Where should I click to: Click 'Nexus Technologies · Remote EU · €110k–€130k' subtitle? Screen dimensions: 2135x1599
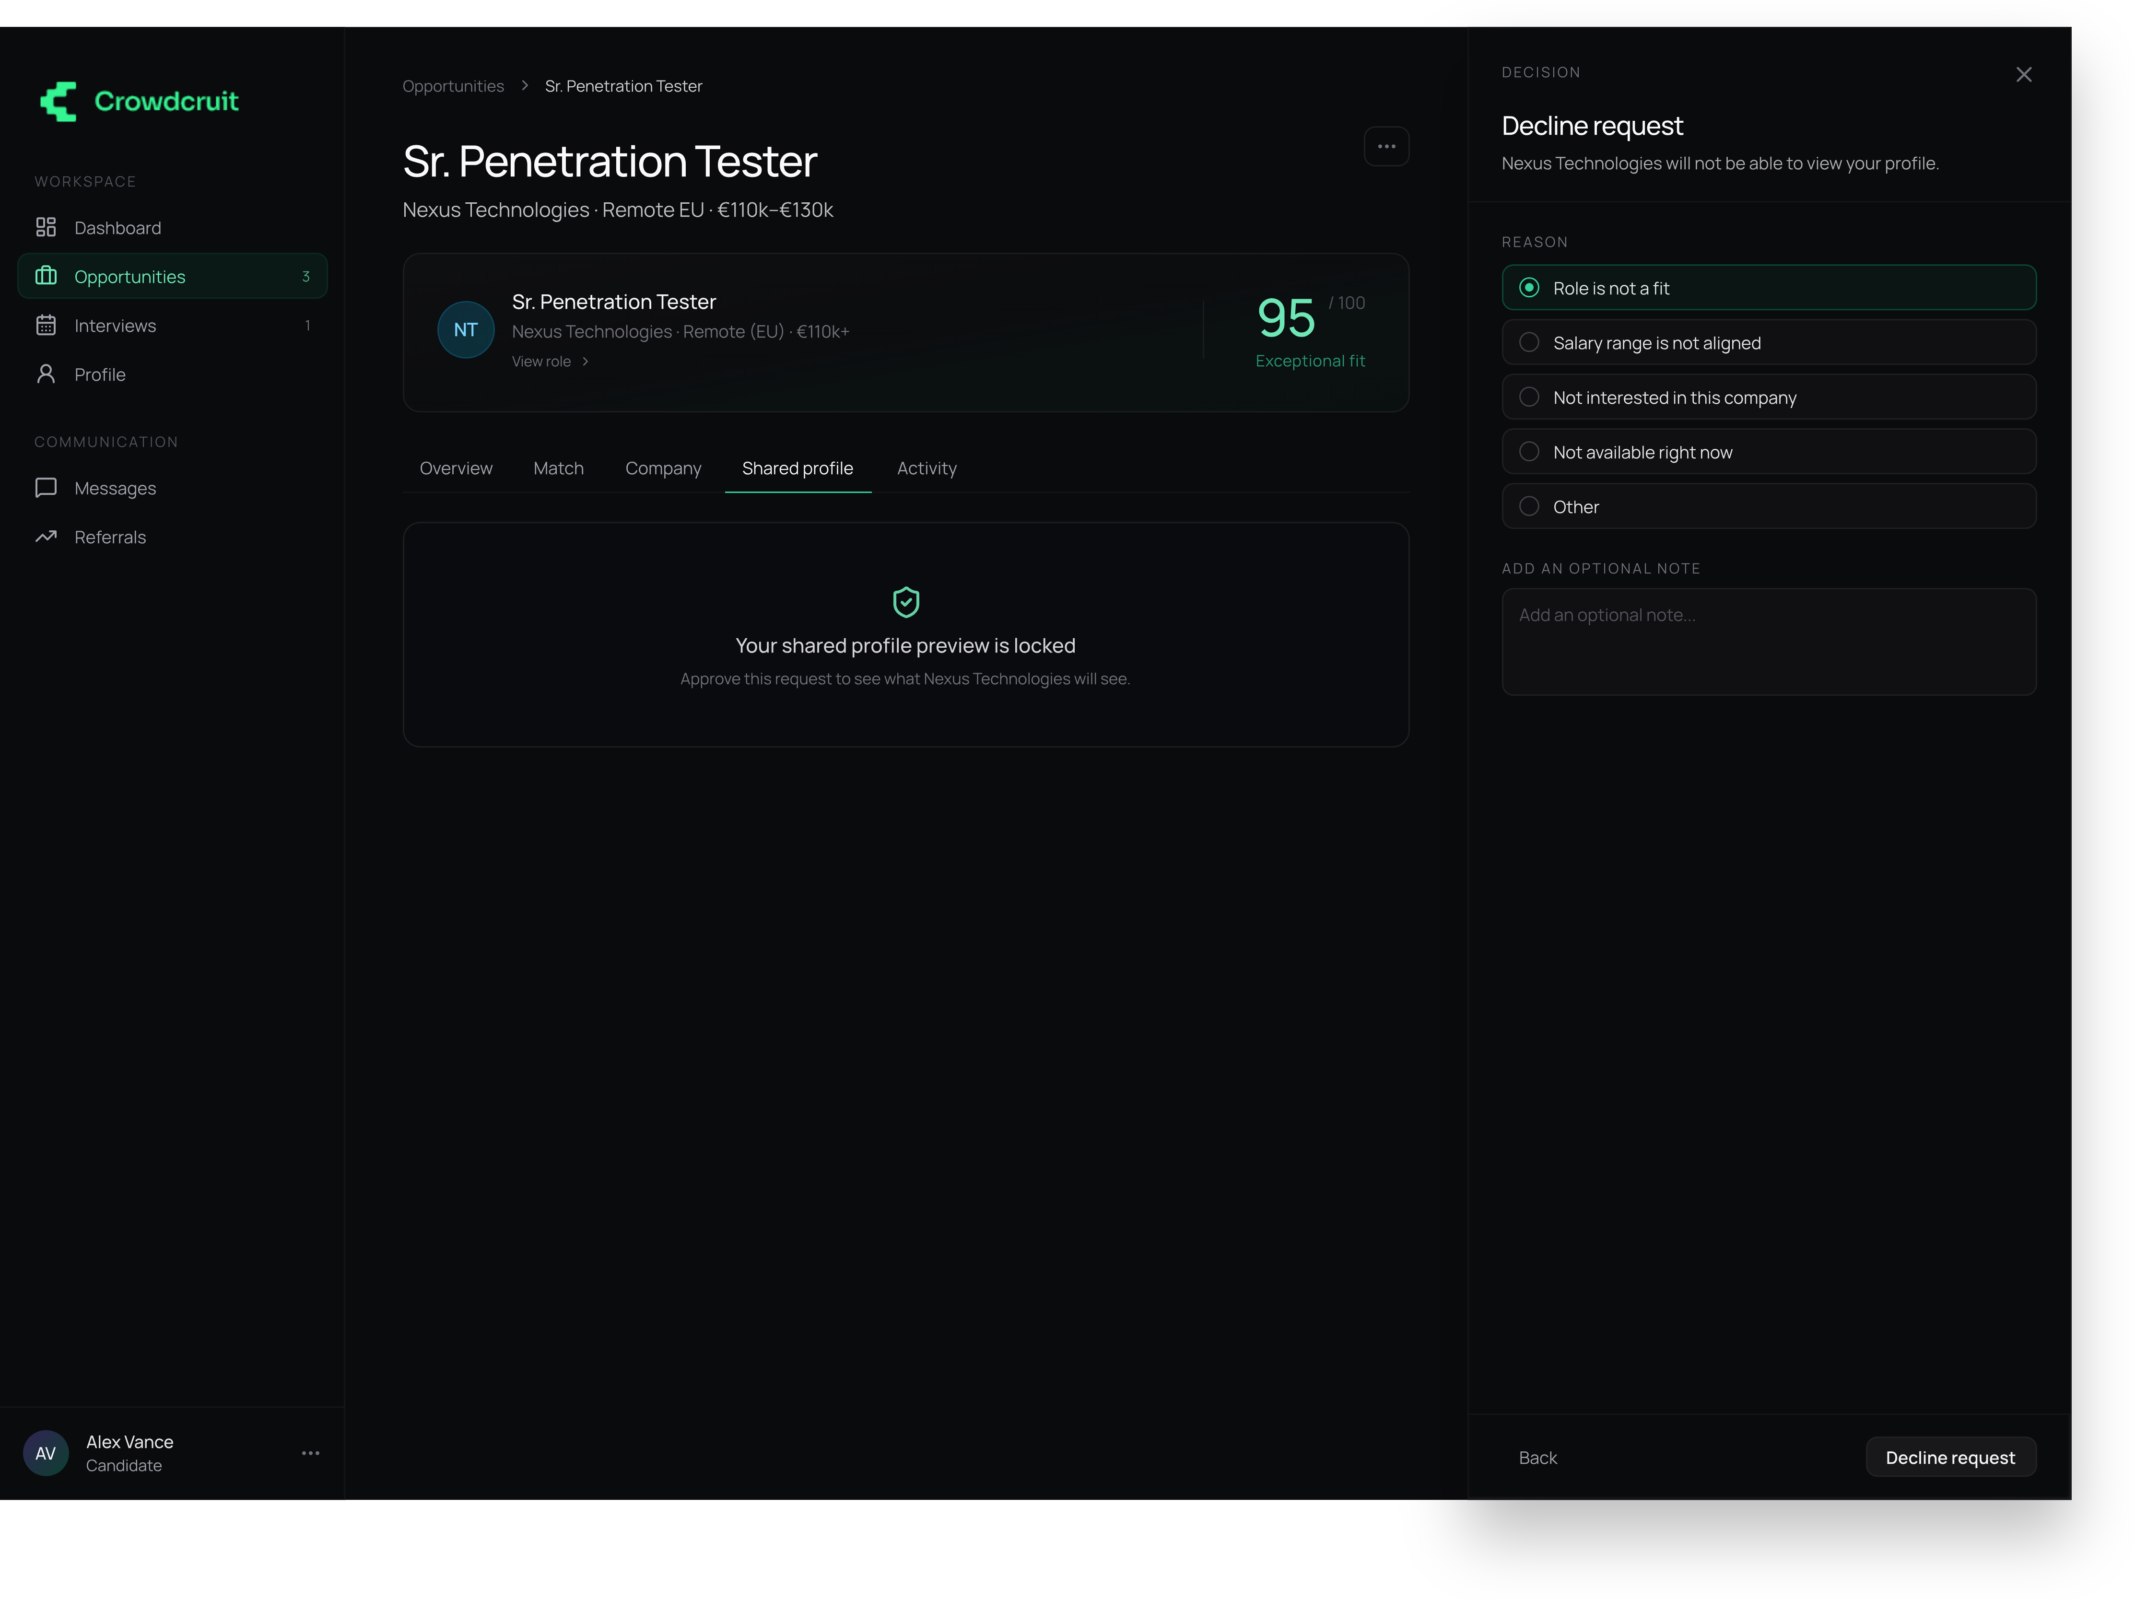pyautogui.click(x=618, y=210)
